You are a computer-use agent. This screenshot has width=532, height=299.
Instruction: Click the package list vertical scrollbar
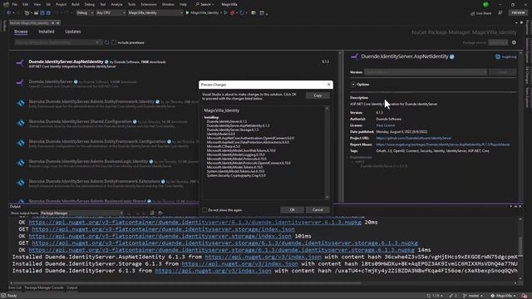340,126
